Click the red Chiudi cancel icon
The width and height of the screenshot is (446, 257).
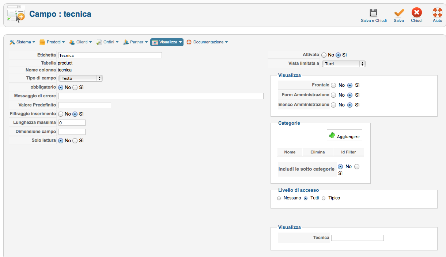(x=416, y=13)
